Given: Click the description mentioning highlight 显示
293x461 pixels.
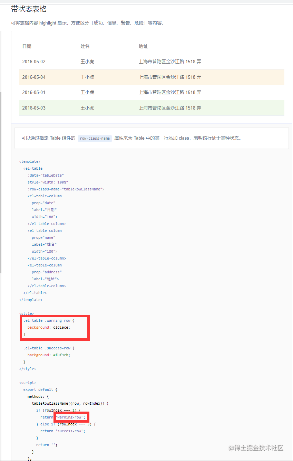Looking at the screenshot, I should click(88, 23).
